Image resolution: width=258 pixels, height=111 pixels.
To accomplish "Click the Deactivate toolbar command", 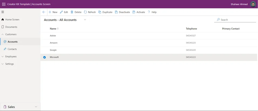I will [x=123, y=12].
